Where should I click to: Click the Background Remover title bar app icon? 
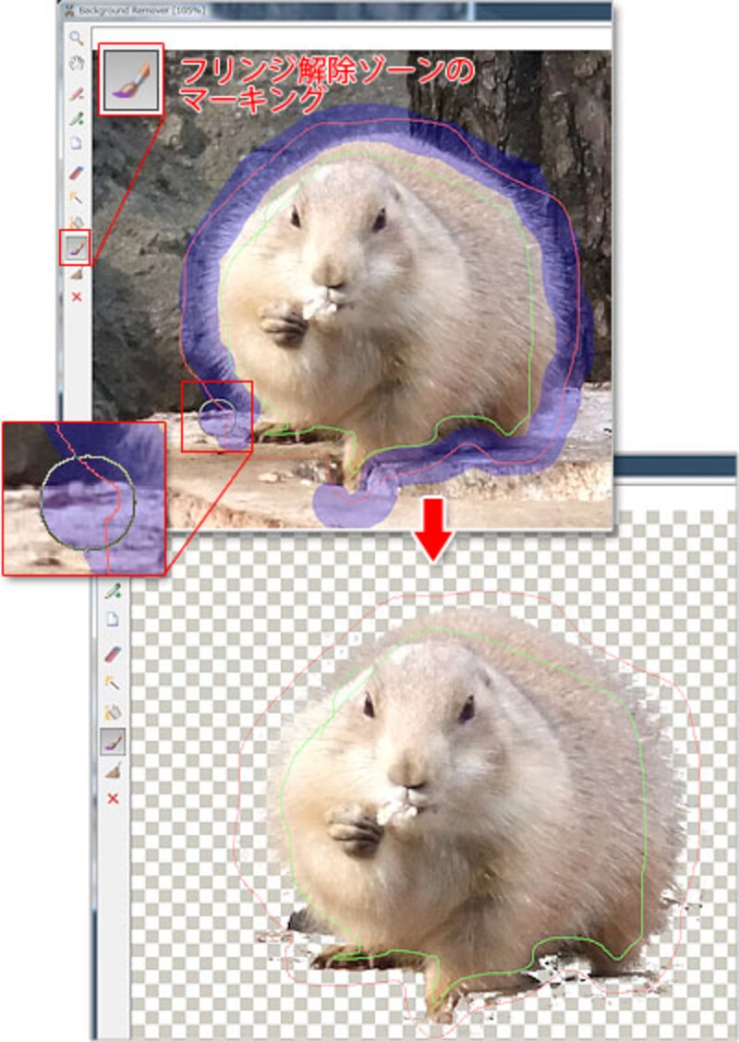coord(68,11)
